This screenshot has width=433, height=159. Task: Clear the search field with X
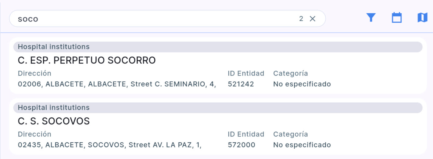pos(313,19)
